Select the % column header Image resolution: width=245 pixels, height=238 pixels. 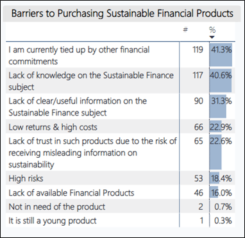[212, 30]
